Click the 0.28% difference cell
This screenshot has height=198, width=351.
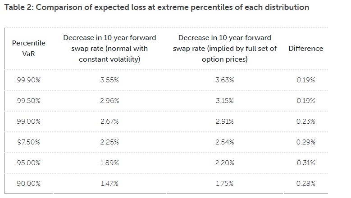click(306, 184)
